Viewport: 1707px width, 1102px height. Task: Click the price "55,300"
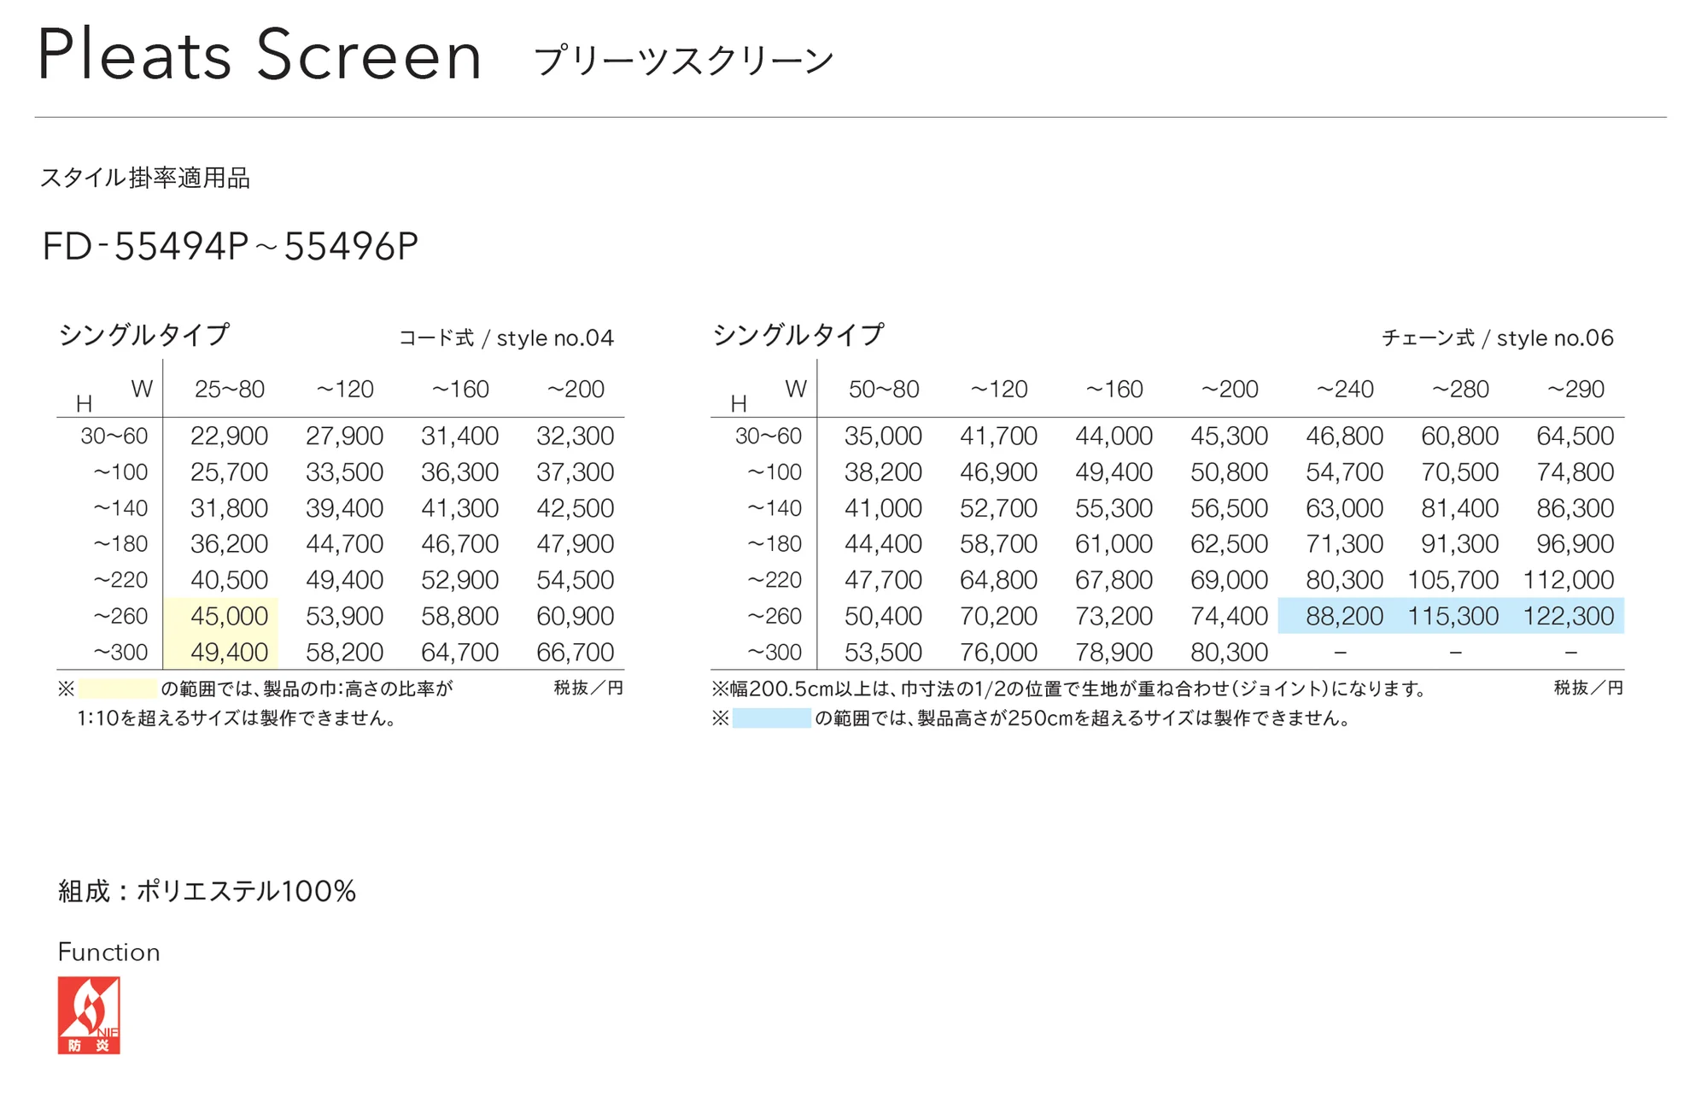point(1114,508)
